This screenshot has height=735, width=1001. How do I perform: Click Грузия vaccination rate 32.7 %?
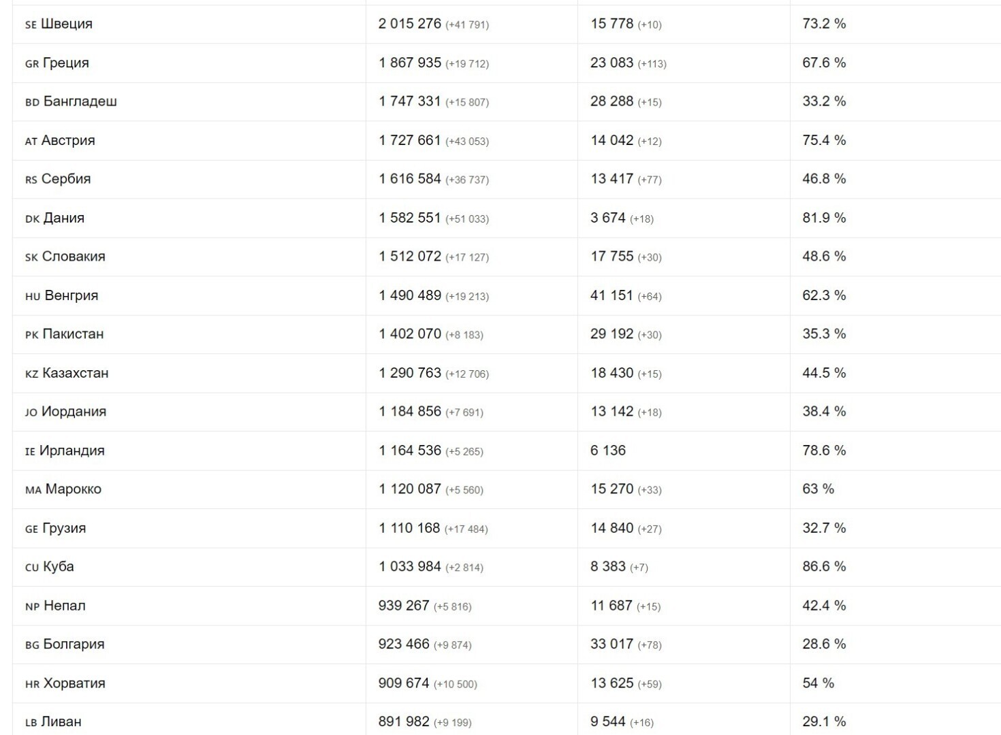coord(824,528)
